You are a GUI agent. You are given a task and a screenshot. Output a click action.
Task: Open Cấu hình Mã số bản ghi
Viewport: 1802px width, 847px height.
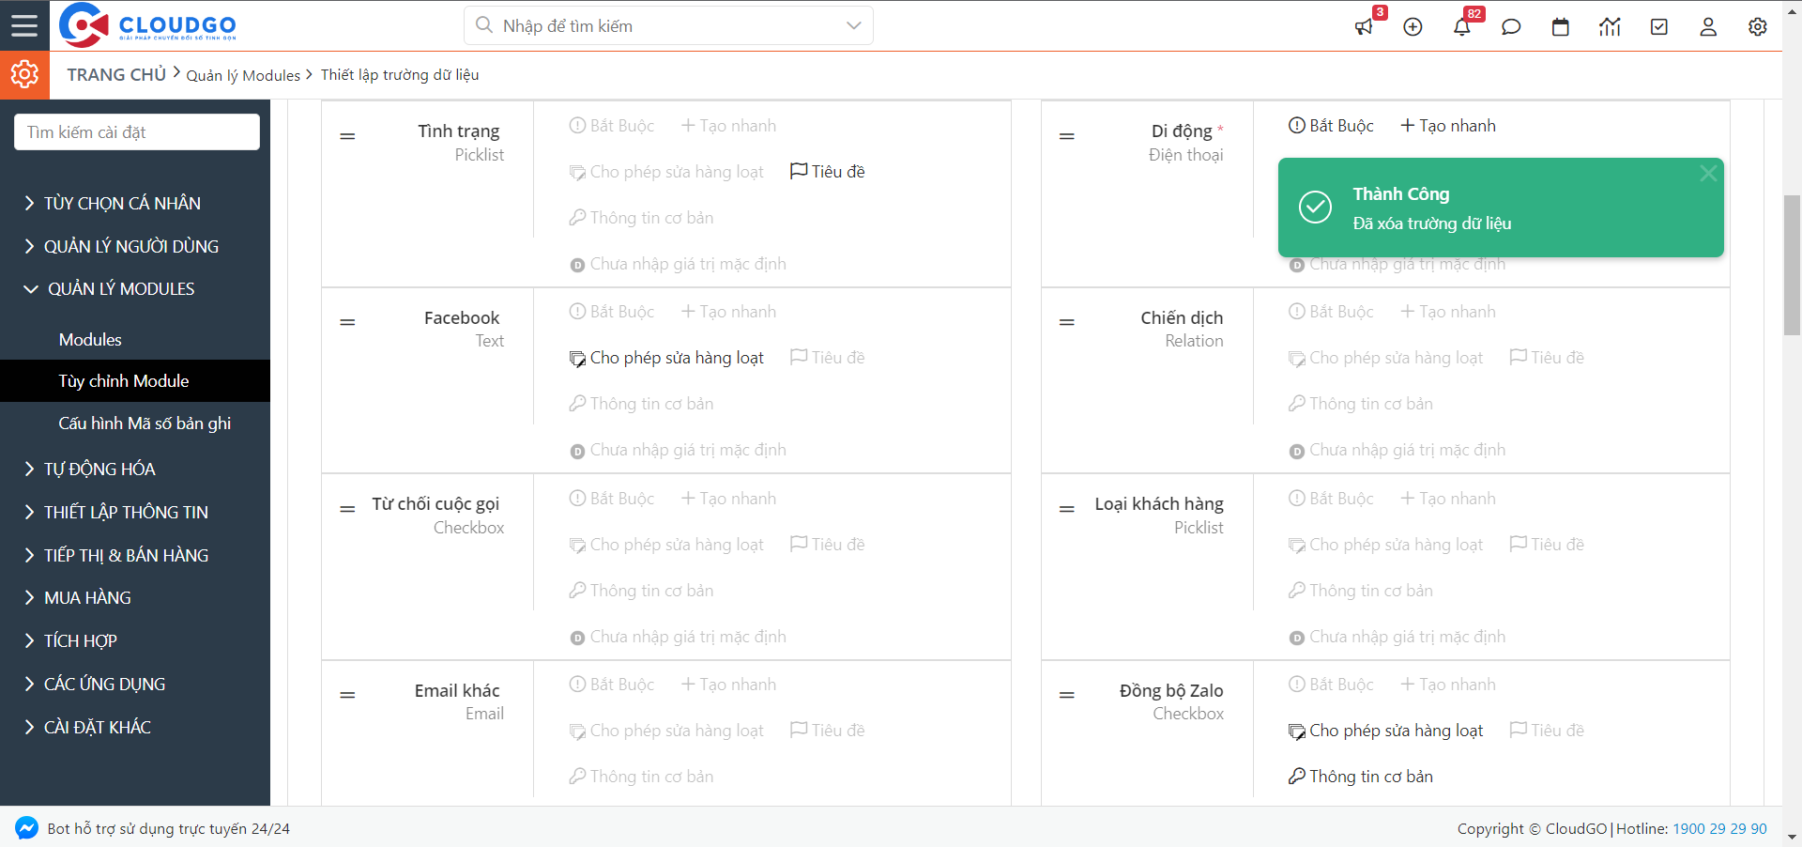point(145,423)
